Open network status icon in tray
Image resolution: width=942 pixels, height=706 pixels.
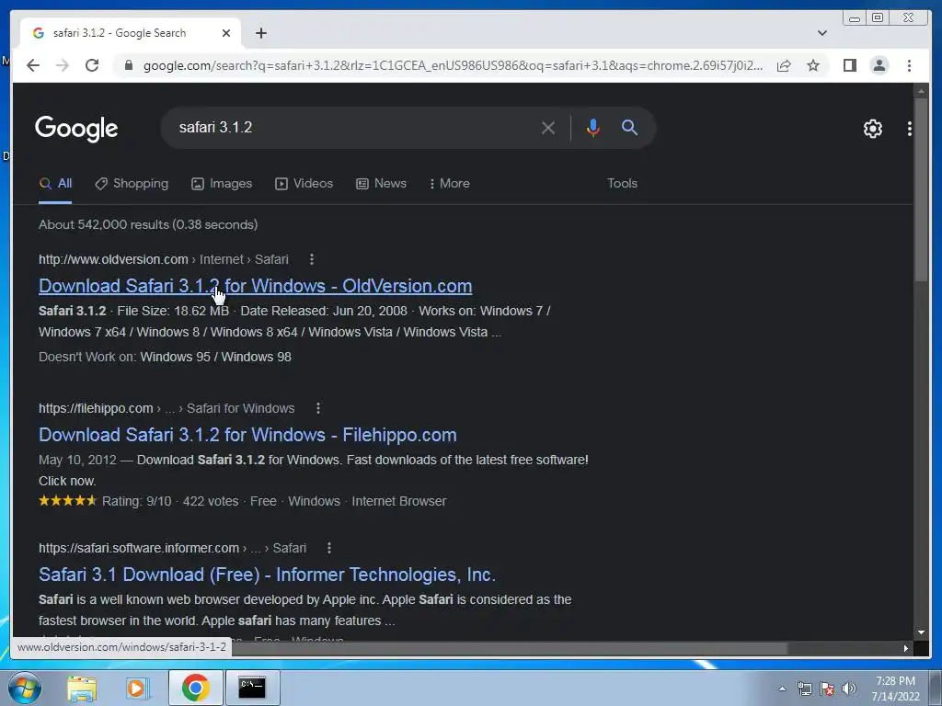[804, 689]
